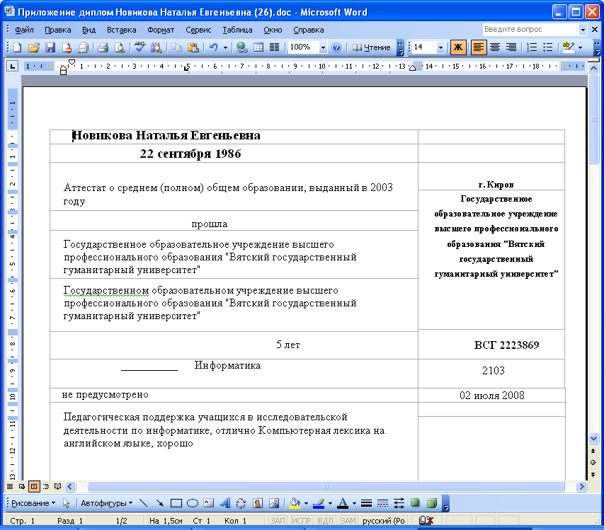The image size is (604, 530).
Task: Insert a numbered list
Action: pos(532,47)
